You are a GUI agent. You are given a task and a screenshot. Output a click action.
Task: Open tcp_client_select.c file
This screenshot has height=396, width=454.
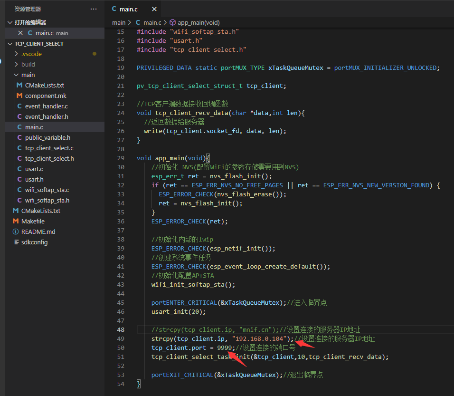49,148
